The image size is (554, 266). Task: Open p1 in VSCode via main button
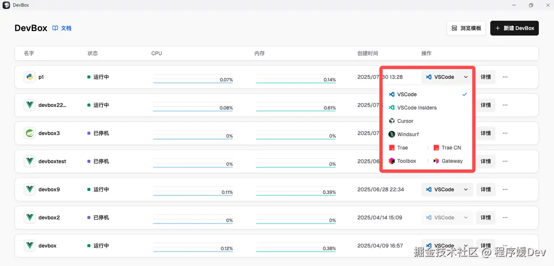pos(440,77)
